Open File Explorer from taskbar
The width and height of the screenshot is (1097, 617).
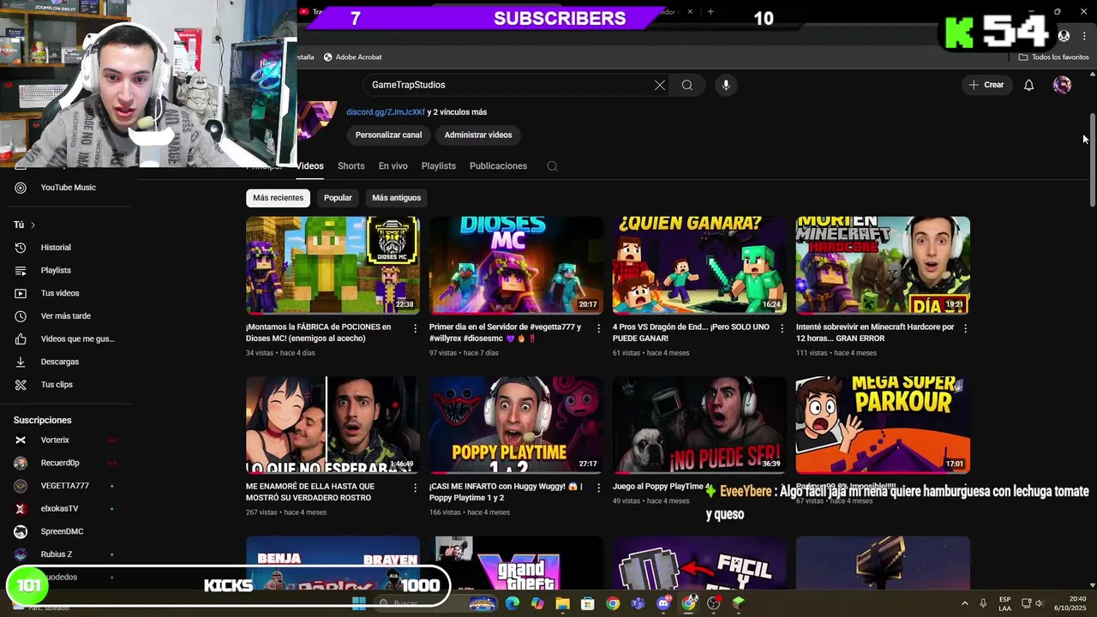562,603
